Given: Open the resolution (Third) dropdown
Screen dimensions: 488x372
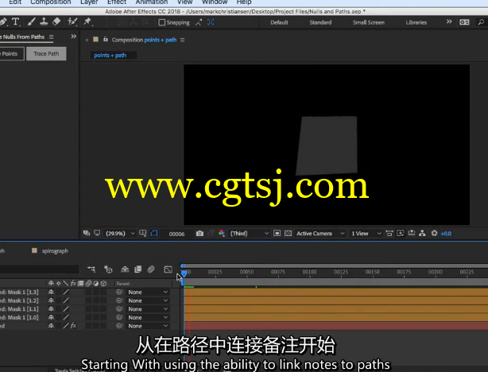Looking at the screenshot, I should point(250,234).
